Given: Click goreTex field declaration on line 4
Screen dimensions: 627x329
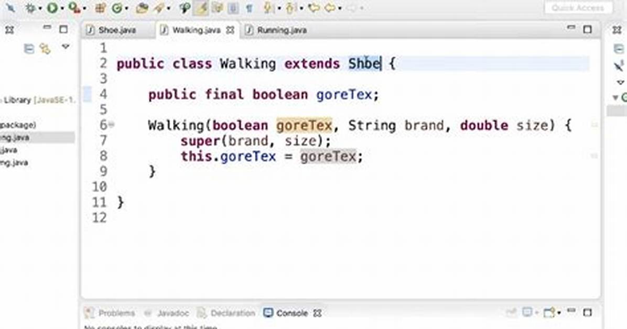Looking at the screenshot, I should point(344,95).
